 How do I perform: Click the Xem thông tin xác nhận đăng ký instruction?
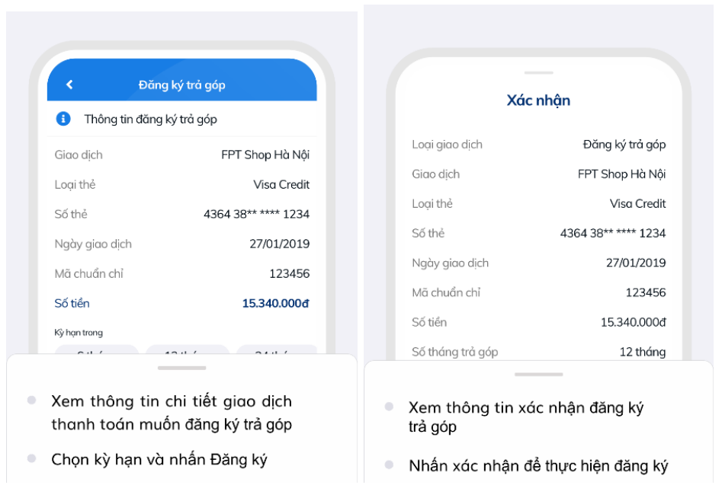(526, 416)
